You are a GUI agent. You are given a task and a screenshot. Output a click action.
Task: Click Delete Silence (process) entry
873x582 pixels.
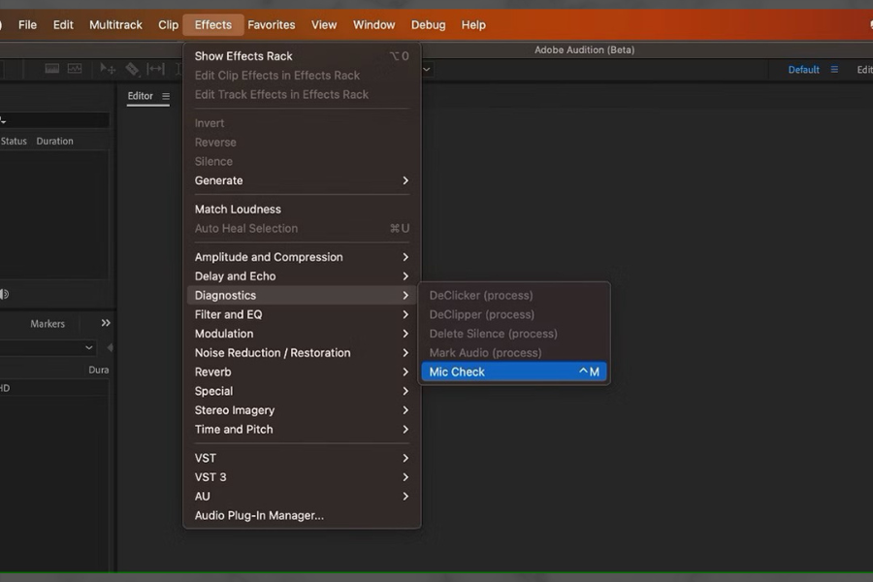point(514,334)
